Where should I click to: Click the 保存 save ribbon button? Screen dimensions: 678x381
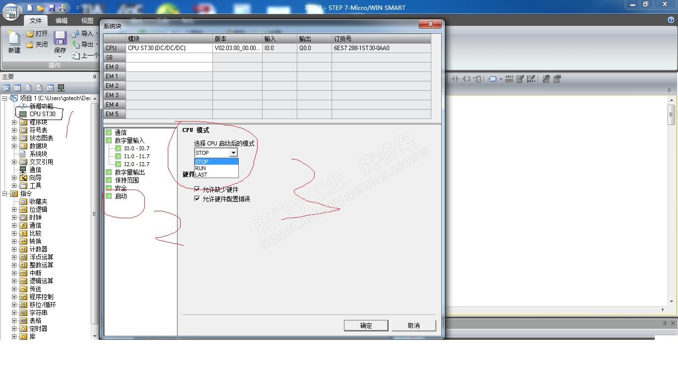[x=60, y=43]
